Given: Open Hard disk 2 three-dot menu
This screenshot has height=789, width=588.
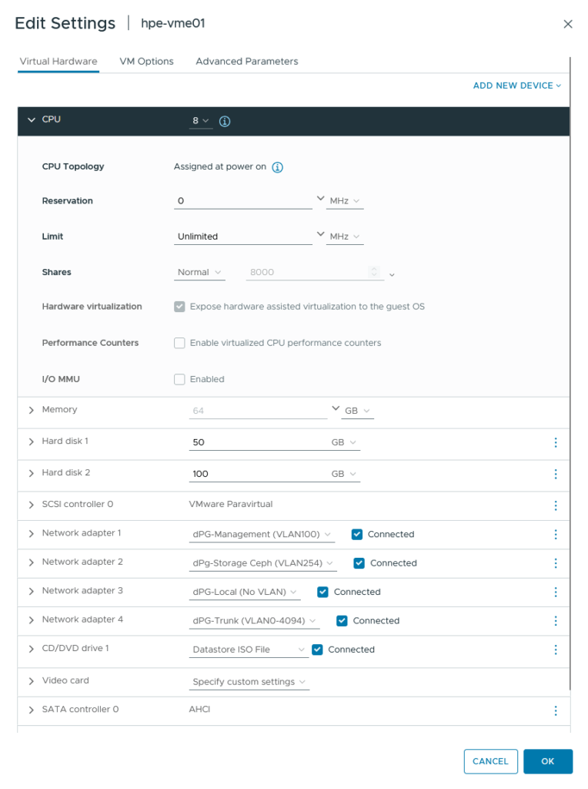Looking at the screenshot, I should (x=555, y=474).
